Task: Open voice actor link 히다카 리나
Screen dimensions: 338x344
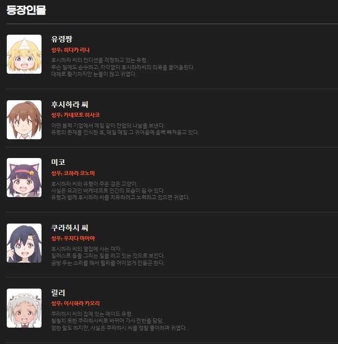Action: click(77, 50)
